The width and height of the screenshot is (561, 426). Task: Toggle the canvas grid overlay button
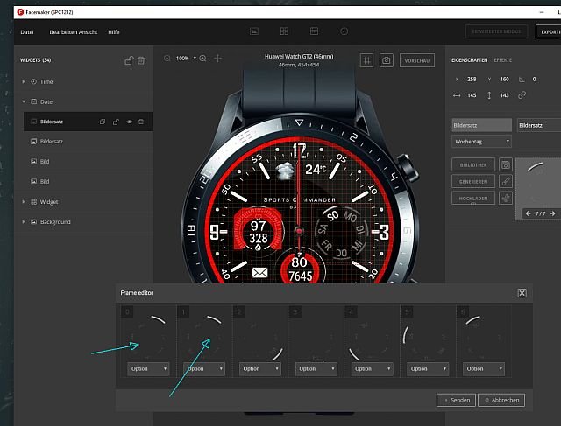pos(366,60)
